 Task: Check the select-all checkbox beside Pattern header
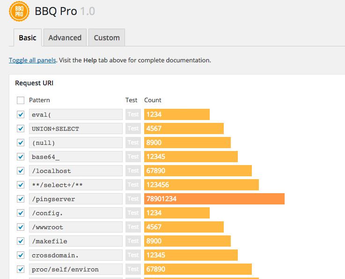(21, 100)
